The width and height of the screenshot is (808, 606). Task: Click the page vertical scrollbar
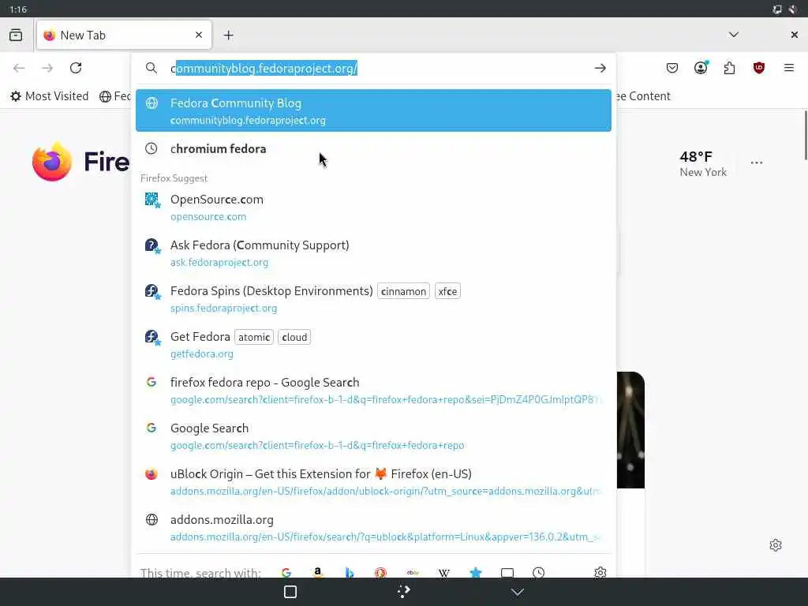[x=805, y=136]
